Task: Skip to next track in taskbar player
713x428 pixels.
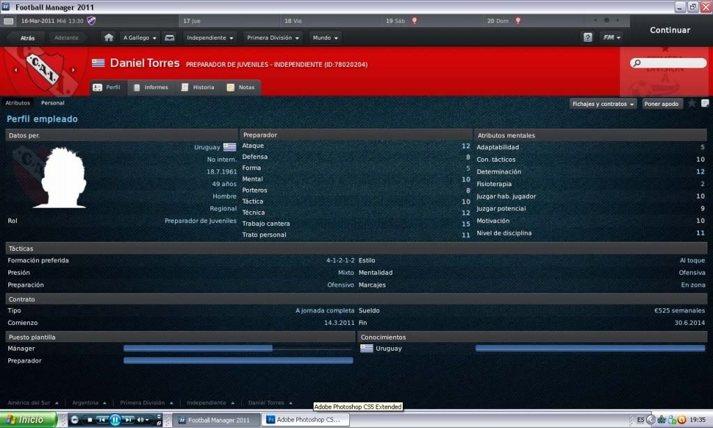Action: [129, 420]
